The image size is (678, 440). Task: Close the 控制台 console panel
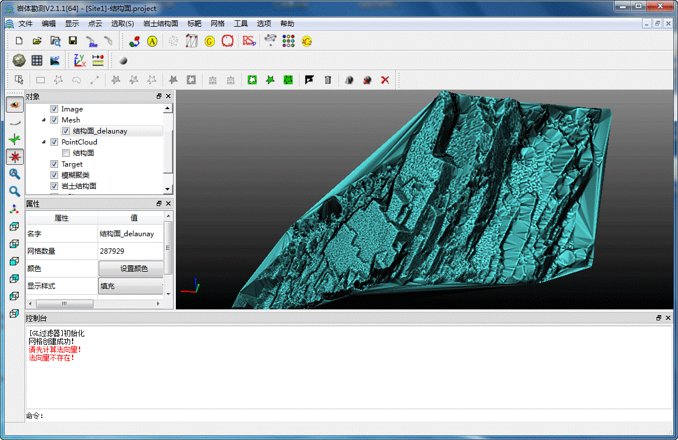[668, 318]
